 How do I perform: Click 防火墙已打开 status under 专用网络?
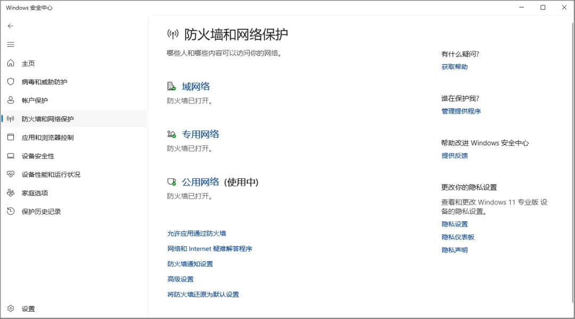coord(190,149)
